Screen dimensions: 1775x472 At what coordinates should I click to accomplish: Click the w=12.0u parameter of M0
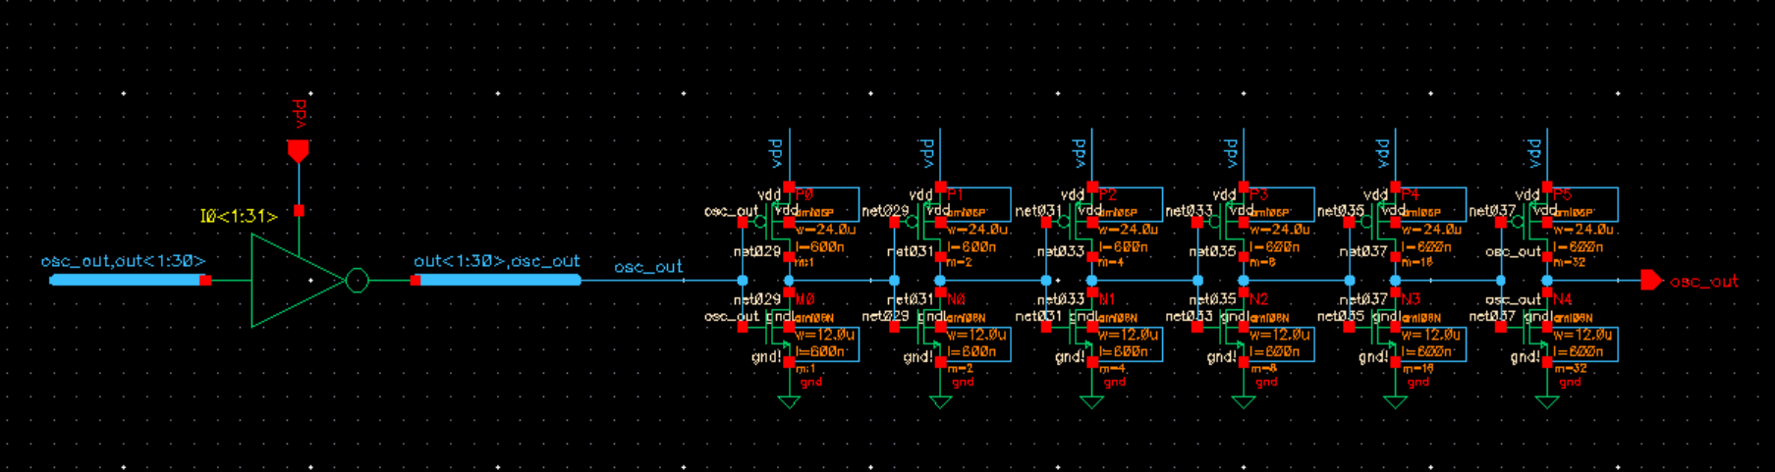coord(825,335)
